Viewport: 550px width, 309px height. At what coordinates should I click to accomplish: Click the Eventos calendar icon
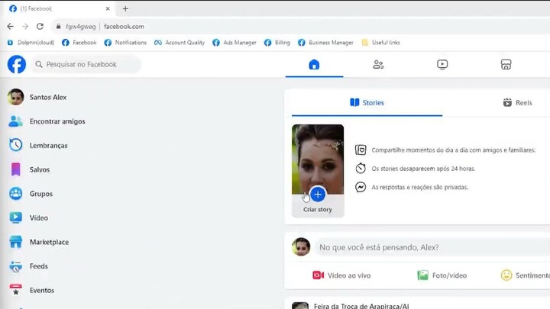15,290
